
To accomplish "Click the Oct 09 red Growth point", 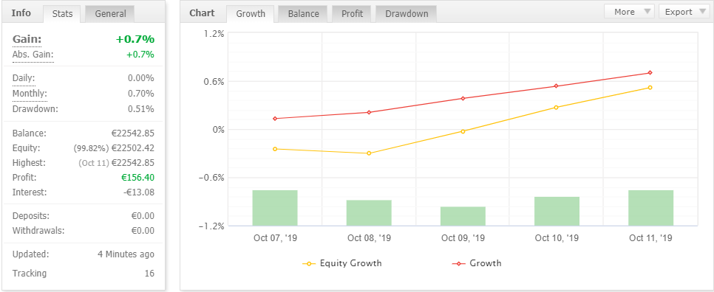I will tap(463, 98).
